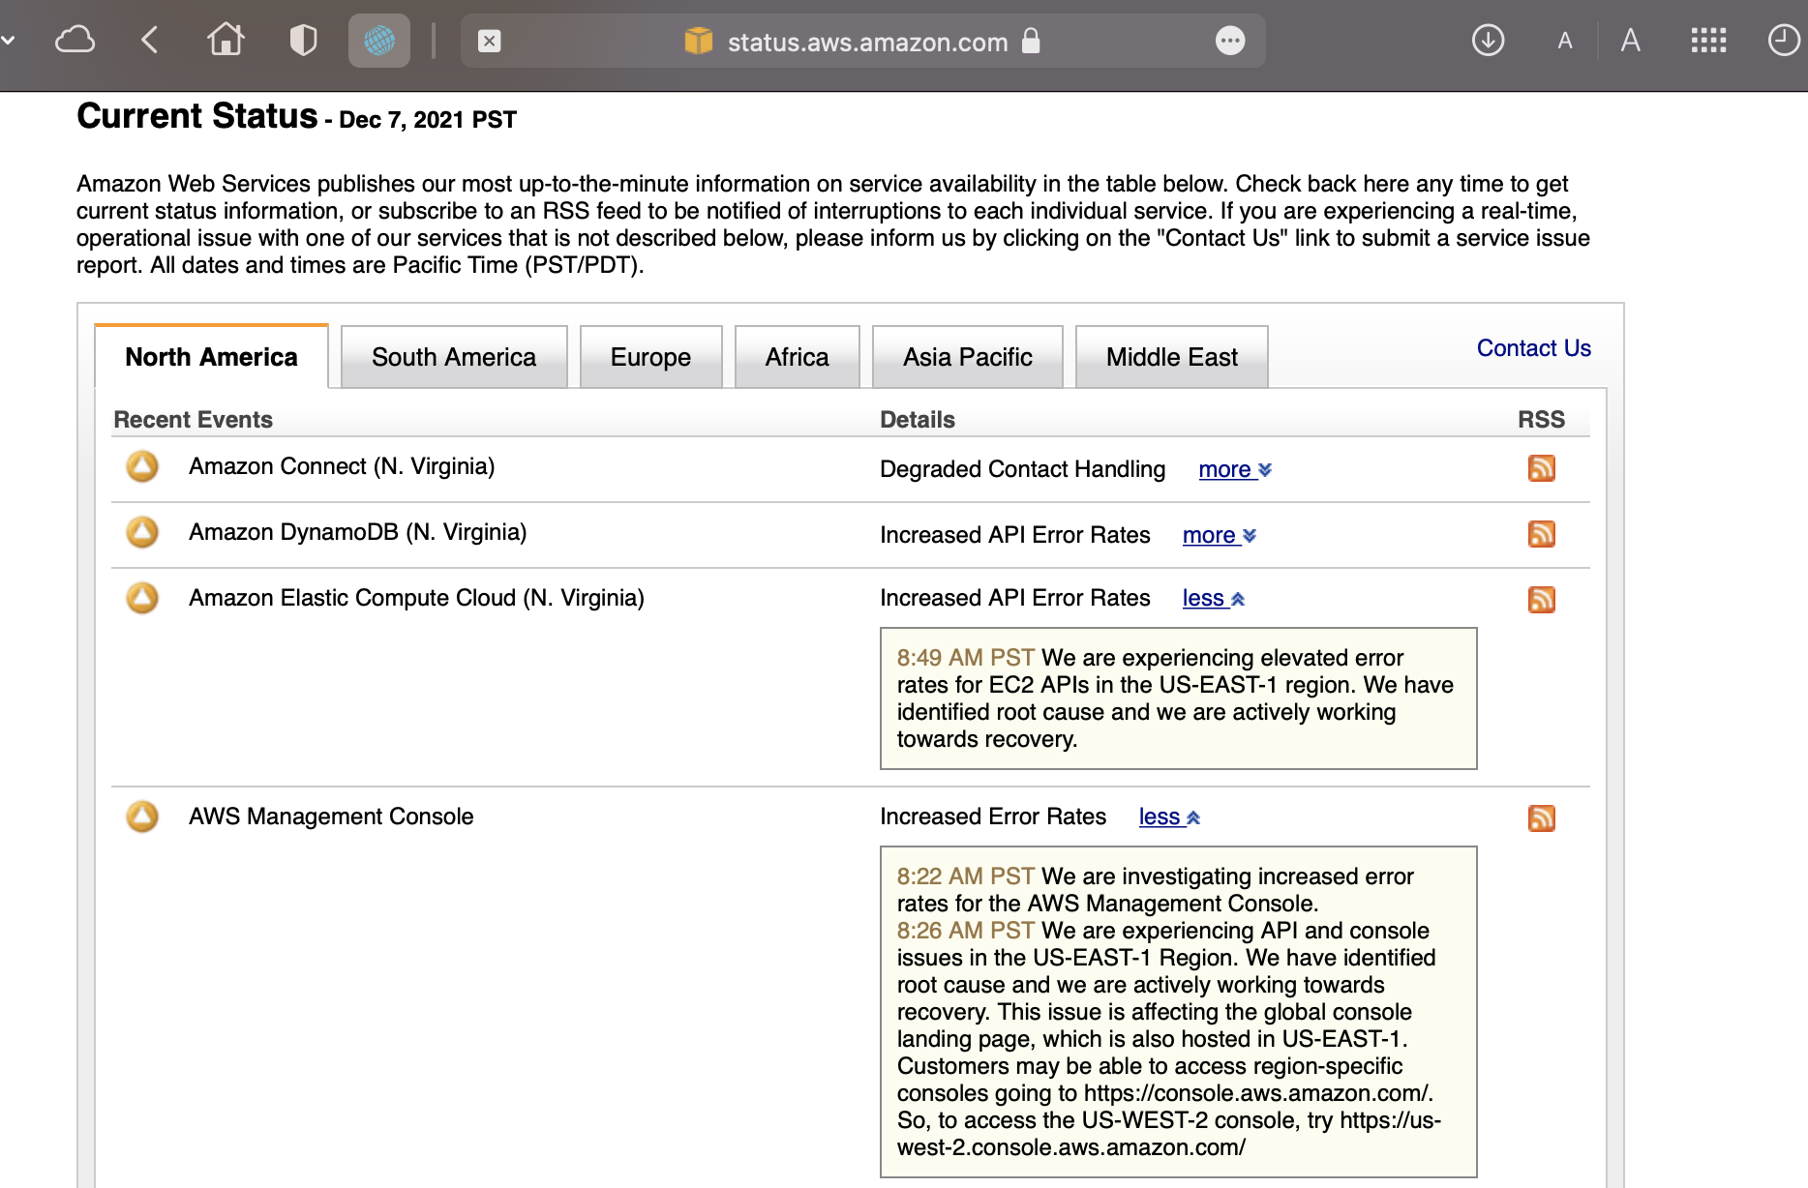This screenshot has height=1188, width=1808.
Task: Click the AWS Management Console status icon
Action: point(142,817)
